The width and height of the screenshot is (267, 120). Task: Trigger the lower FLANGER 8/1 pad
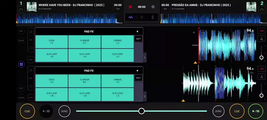click(x=85, y=81)
